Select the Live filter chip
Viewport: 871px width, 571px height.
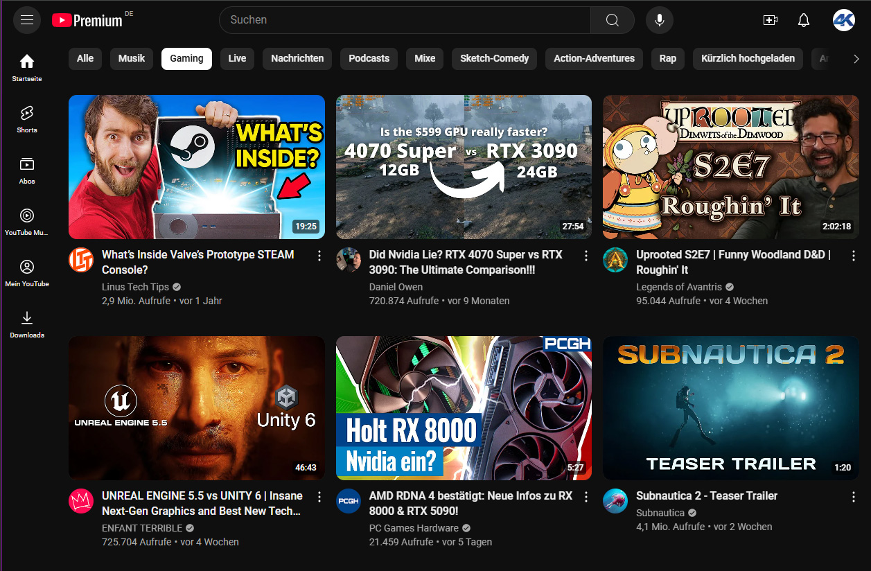(237, 59)
